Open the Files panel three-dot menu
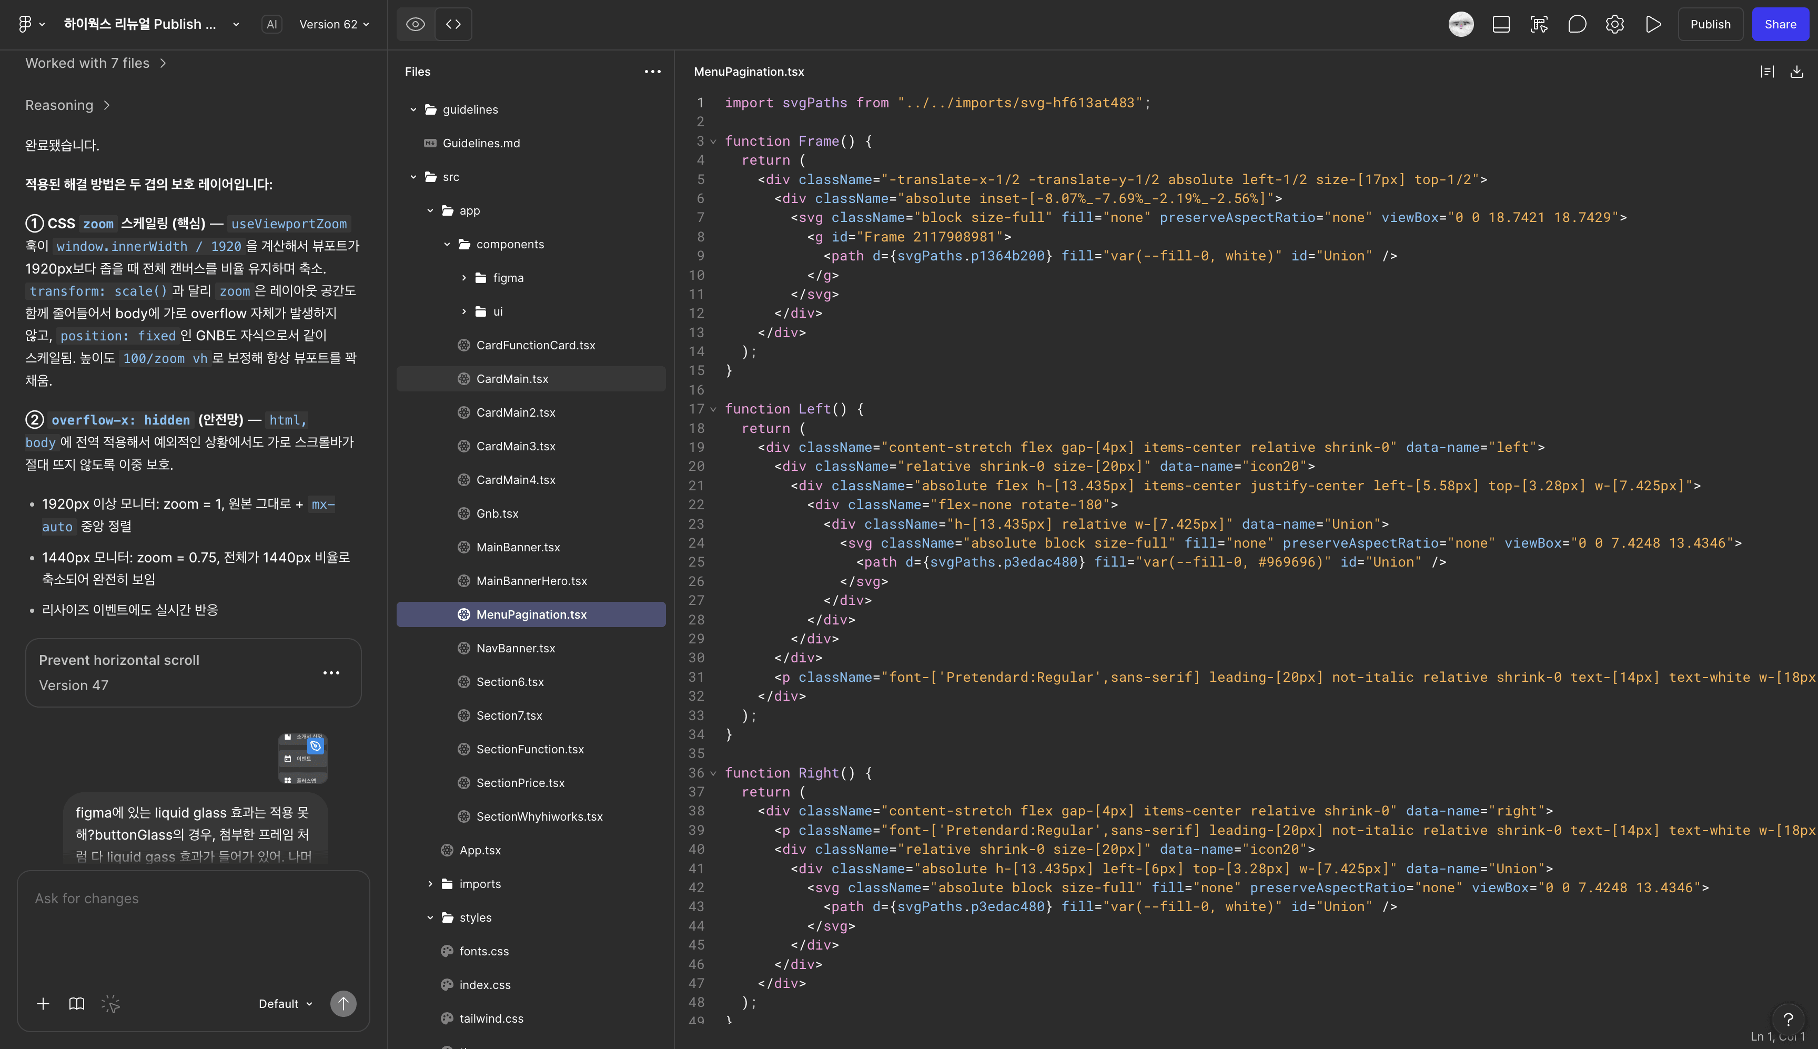The image size is (1818, 1049). coord(652,72)
